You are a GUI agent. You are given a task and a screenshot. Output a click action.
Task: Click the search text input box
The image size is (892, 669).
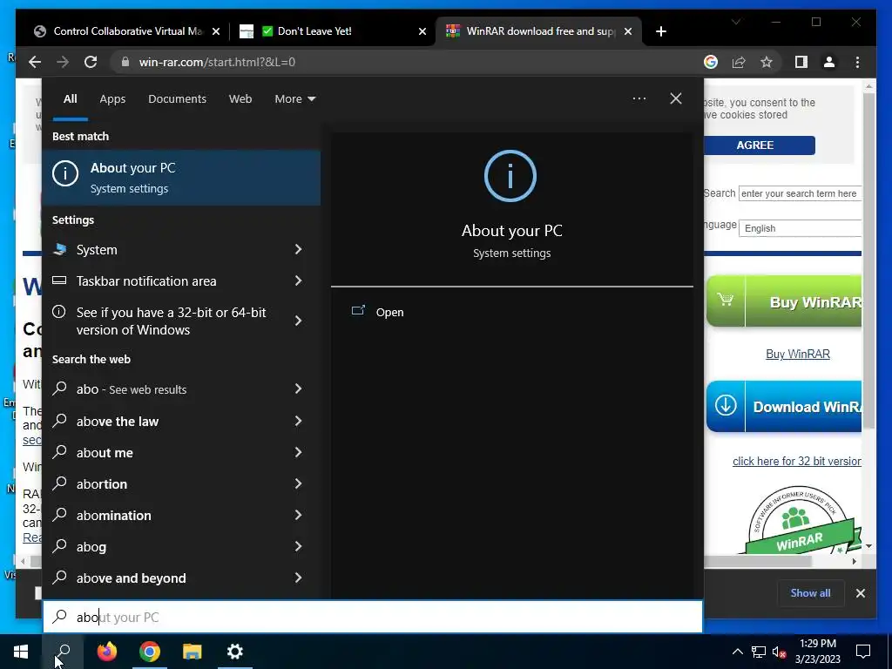click(x=373, y=617)
